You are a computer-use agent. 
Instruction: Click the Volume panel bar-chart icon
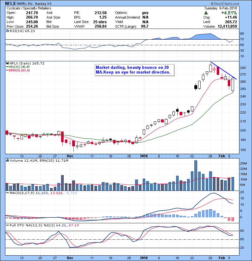pyautogui.click(x=8, y=160)
